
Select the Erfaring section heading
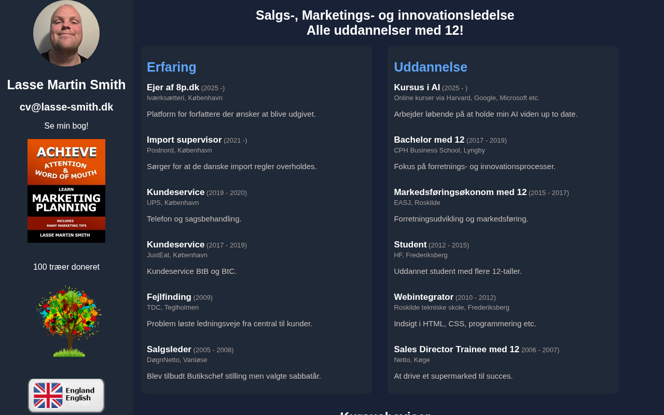coord(172,67)
